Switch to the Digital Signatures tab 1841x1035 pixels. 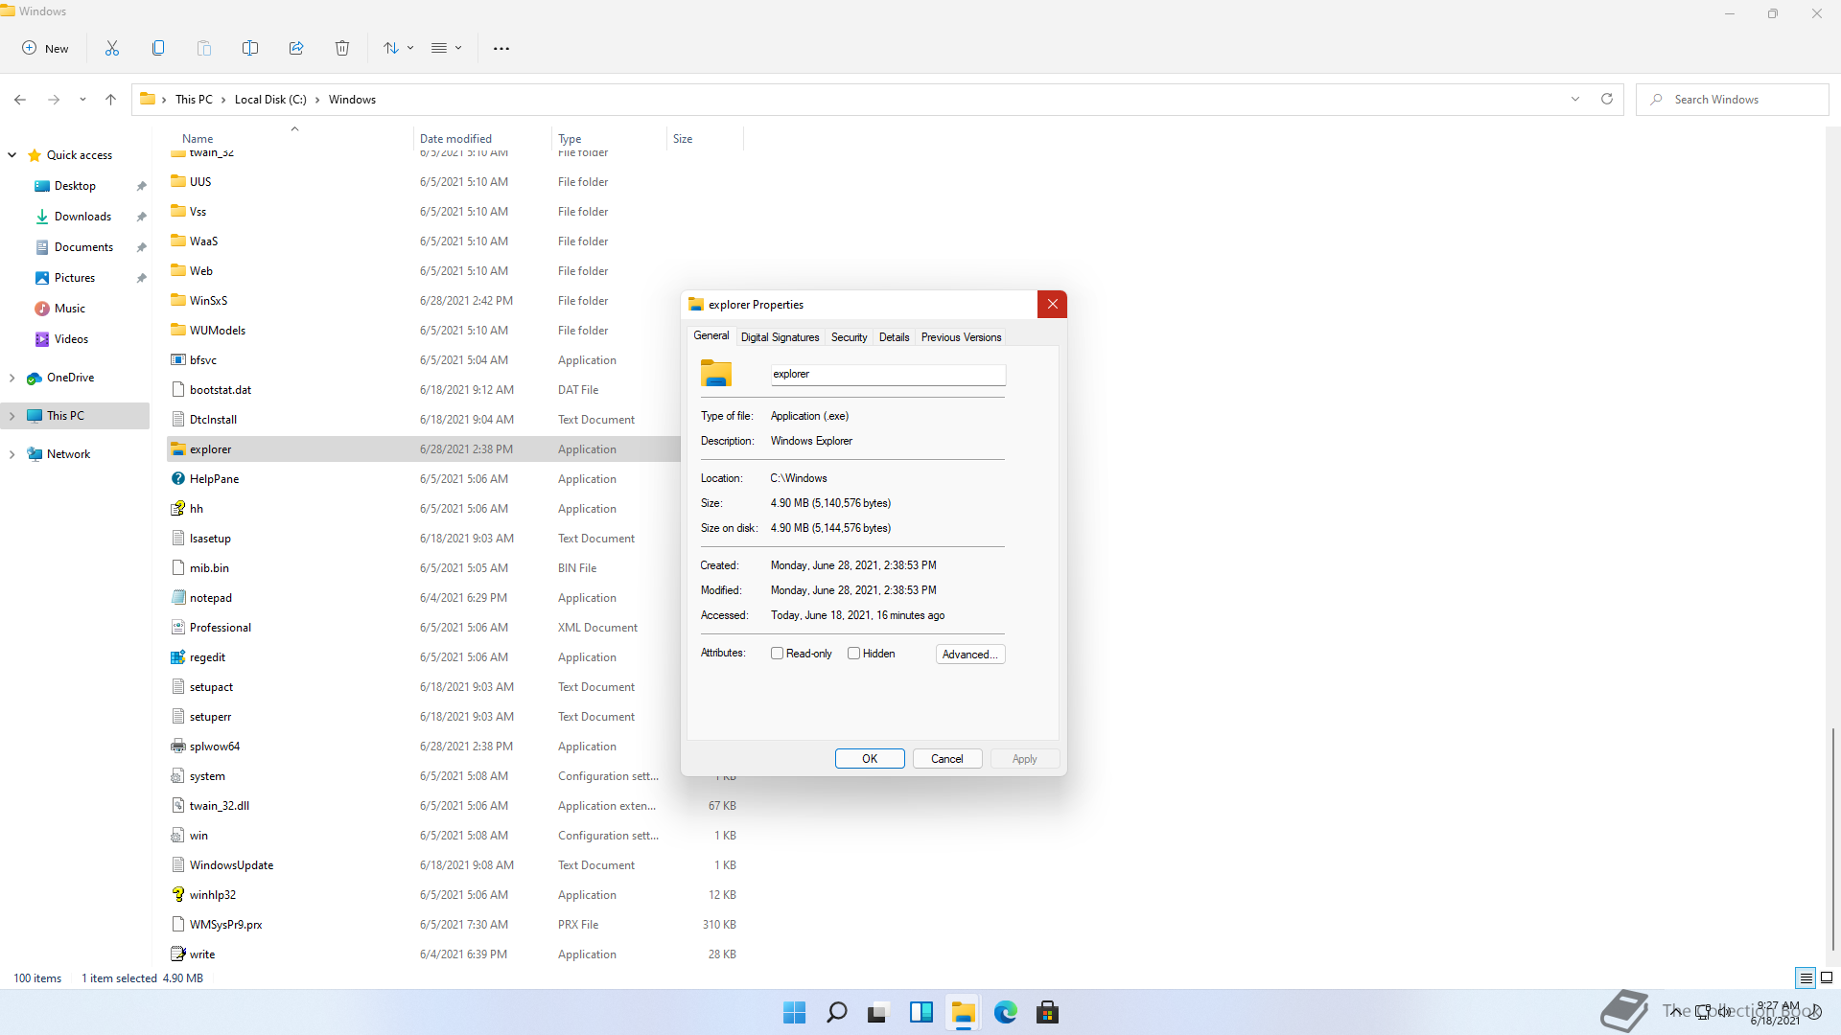point(780,337)
